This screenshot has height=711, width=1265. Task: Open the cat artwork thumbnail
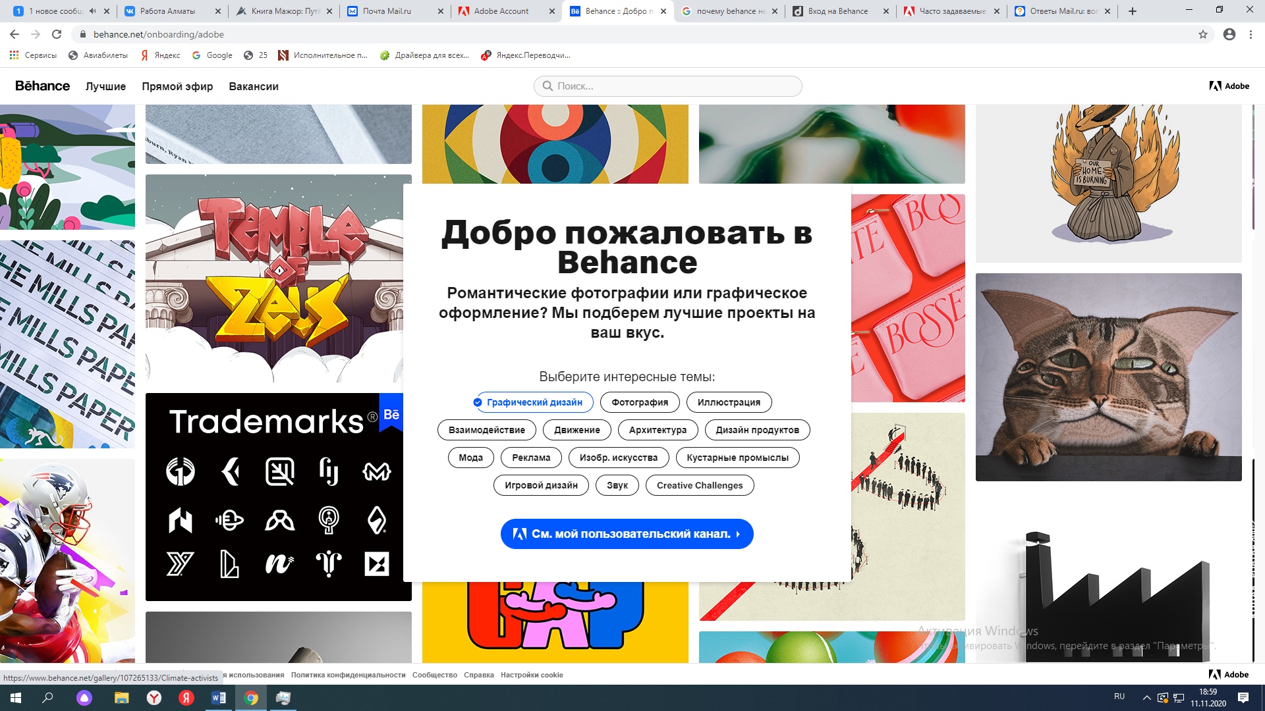(1109, 377)
